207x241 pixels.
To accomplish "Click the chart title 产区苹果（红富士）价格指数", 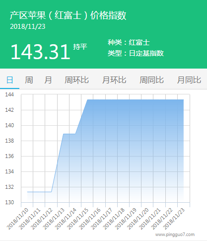I will pyautogui.click(x=68, y=15).
